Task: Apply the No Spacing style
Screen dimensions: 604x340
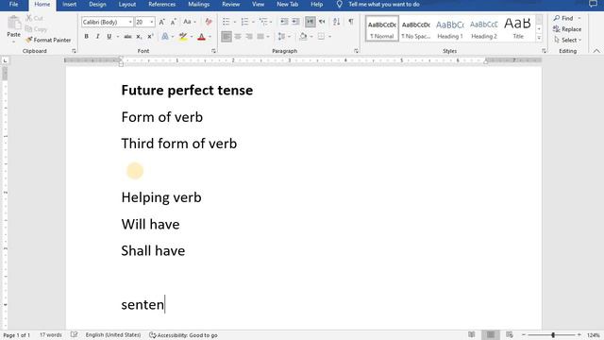Action: [x=416, y=29]
